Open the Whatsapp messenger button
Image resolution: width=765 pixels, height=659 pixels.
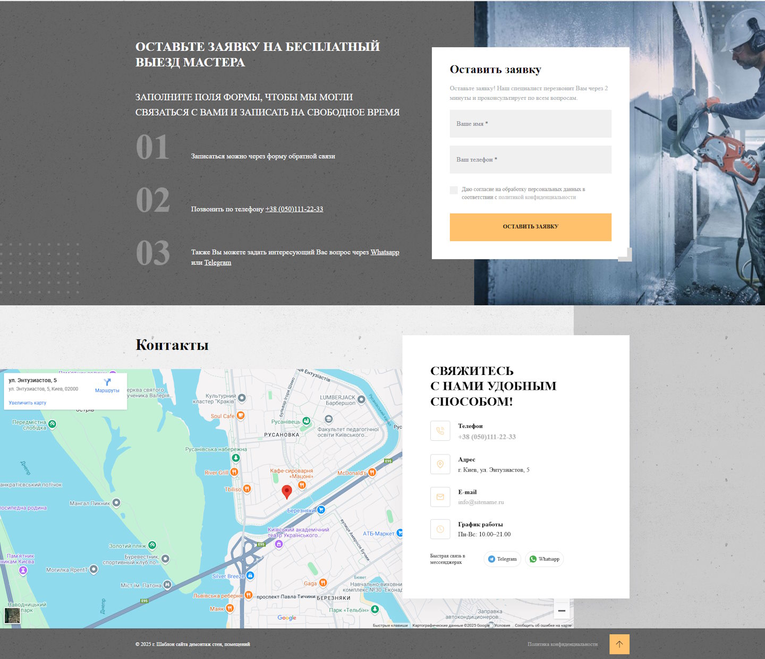pyautogui.click(x=545, y=559)
